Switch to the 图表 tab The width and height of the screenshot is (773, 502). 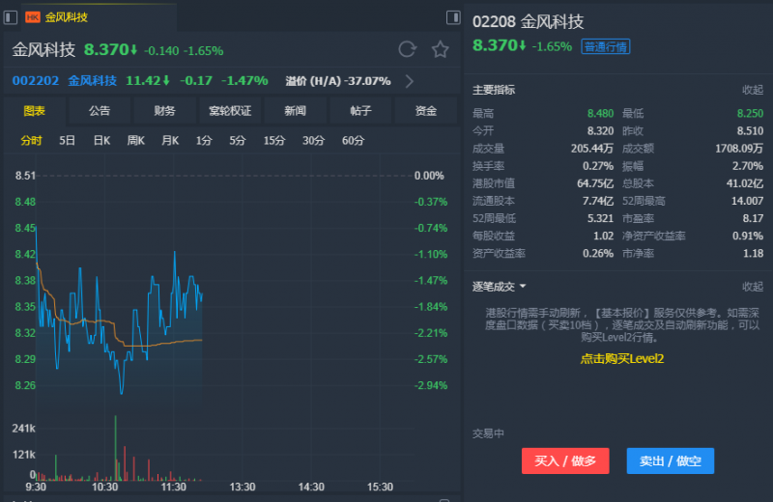click(34, 111)
